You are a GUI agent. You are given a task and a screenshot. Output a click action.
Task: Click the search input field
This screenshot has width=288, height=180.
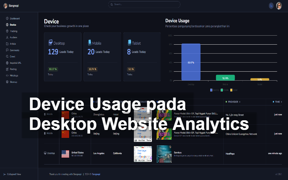coord(144,4)
